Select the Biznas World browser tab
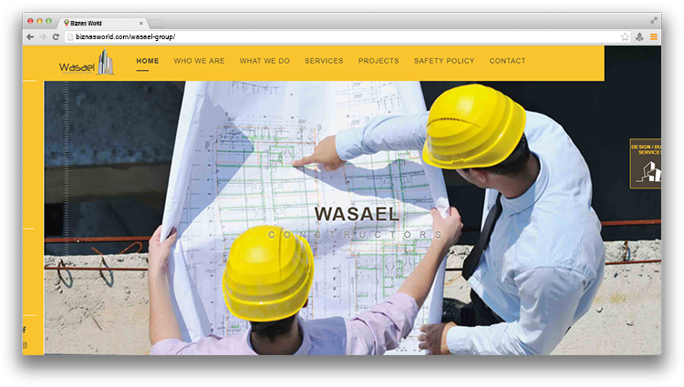 pos(103,23)
